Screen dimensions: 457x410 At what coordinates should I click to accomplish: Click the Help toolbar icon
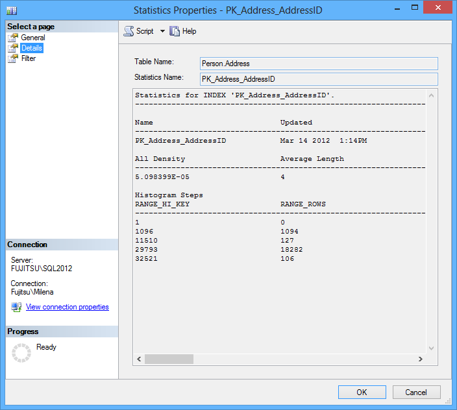[x=175, y=31]
